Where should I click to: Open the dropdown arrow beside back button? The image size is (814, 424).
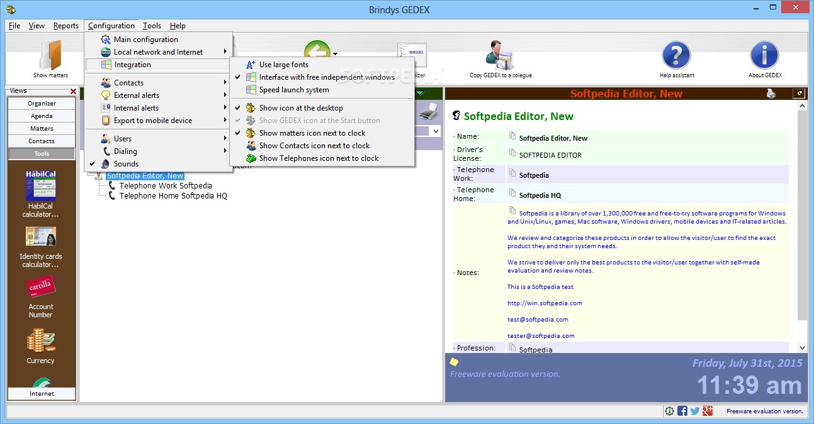(x=336, y=53)
